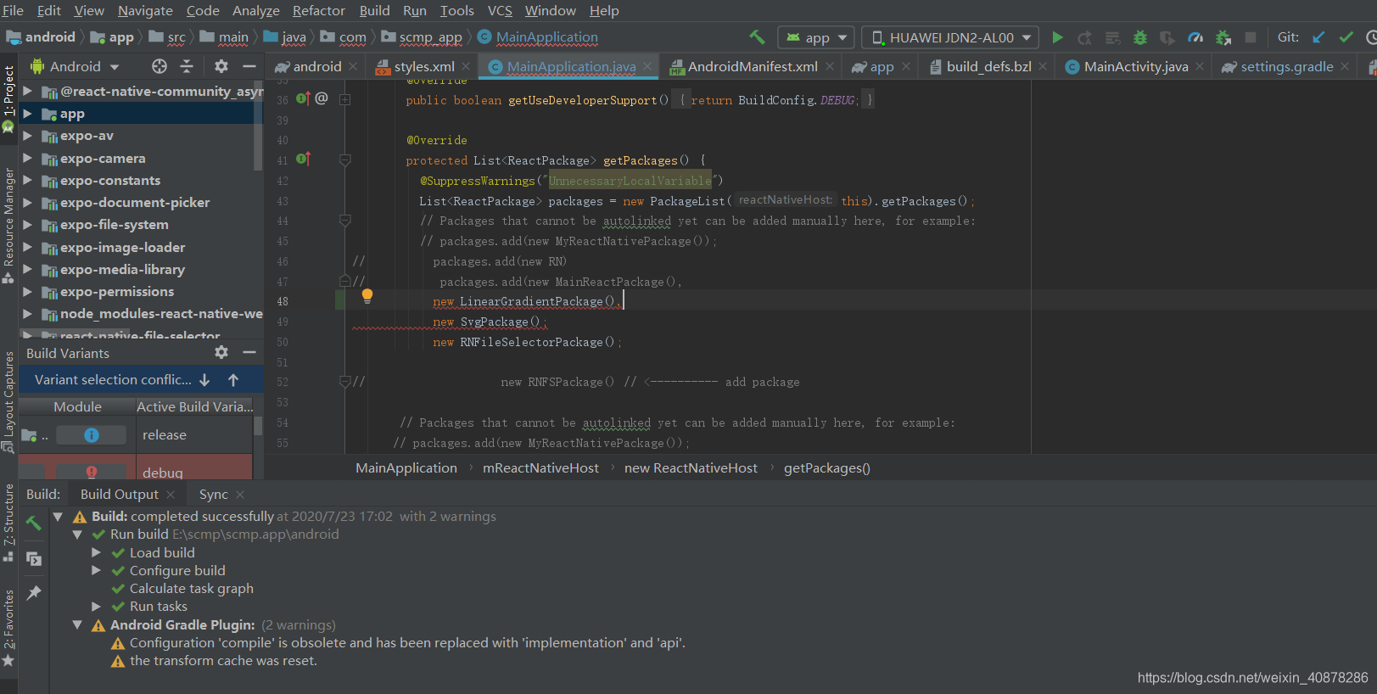Click getPackages() in editor breadcrumb
This screenshot has height=694, width=1377.
(x=827, y=468)
